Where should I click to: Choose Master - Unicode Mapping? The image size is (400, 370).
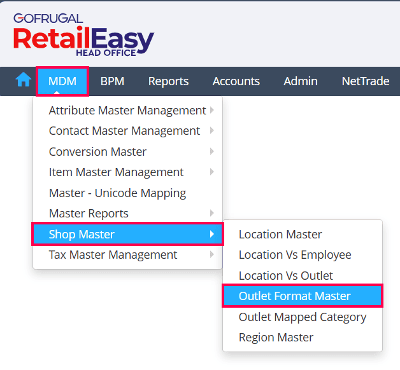point(127,193)
